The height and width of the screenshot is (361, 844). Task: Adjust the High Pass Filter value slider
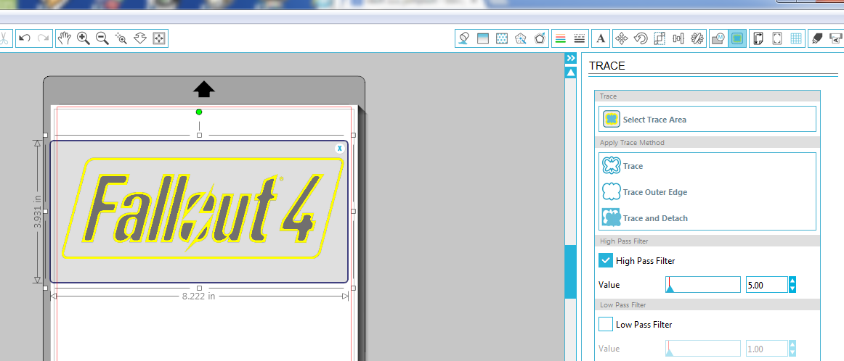pyautogui.click(x=703, y=285)
